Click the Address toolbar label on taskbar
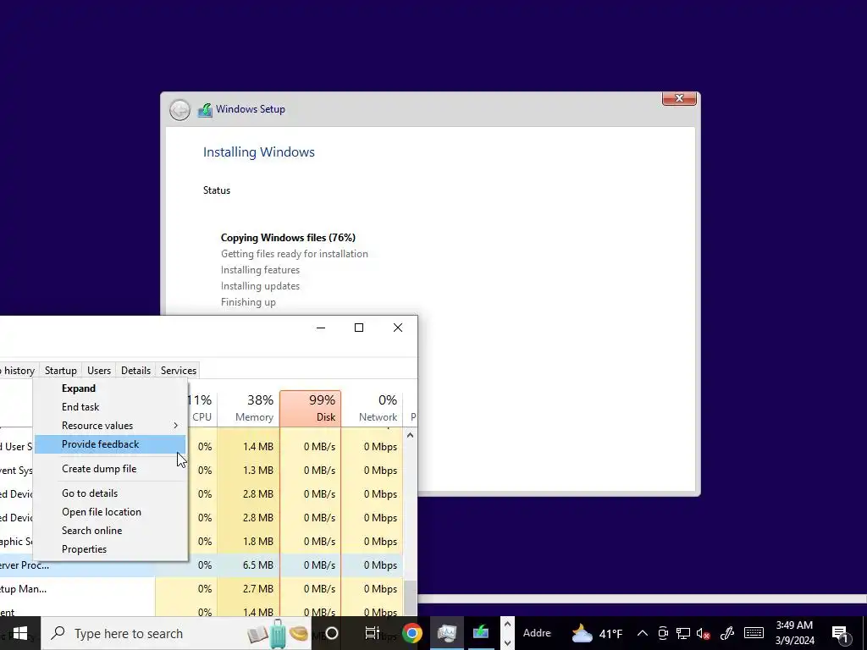 pos(536,633)
